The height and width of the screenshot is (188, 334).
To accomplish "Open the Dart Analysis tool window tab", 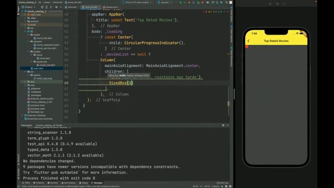I will [68, 183].
